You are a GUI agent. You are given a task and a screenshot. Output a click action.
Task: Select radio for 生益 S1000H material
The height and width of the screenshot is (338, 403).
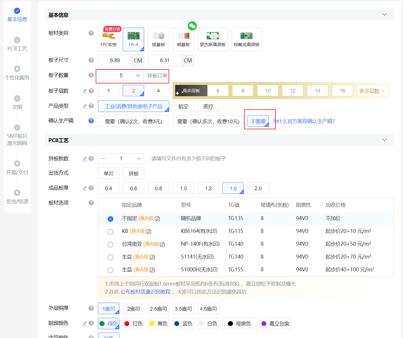[x=111, y=270]
